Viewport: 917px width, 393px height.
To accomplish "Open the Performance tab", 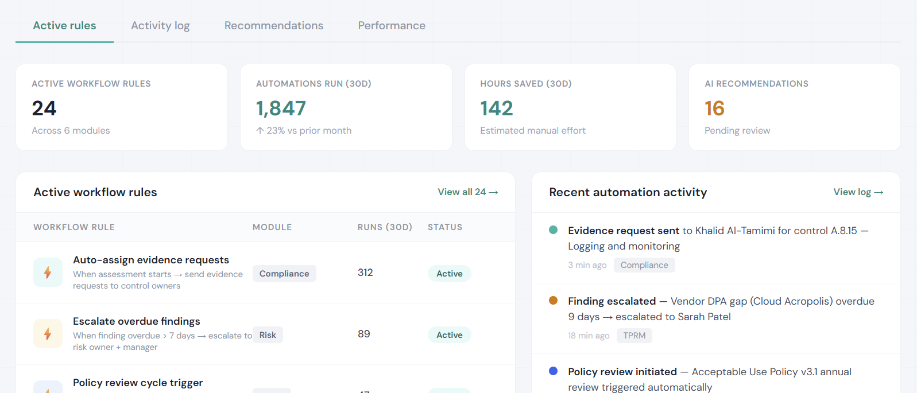I will point(392,26).
